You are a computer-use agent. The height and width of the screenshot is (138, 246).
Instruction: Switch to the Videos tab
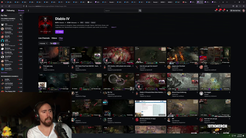pos(54,38)
